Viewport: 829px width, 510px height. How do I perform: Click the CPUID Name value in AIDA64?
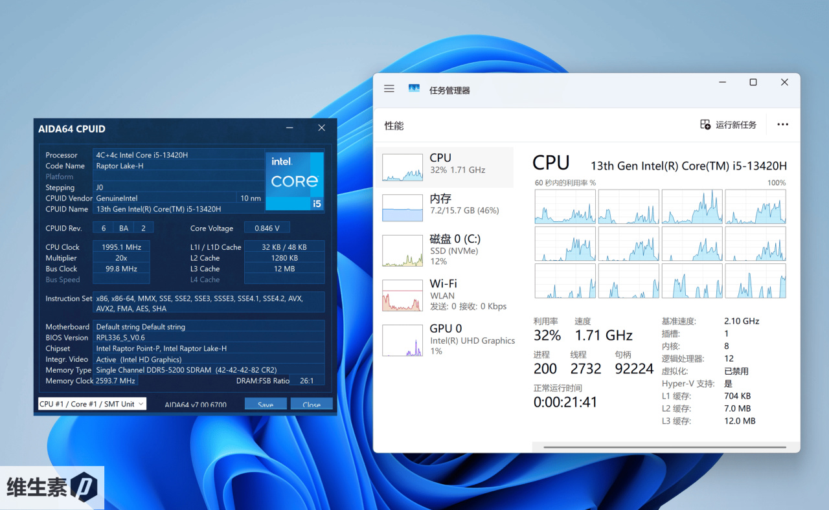(179, 209)
